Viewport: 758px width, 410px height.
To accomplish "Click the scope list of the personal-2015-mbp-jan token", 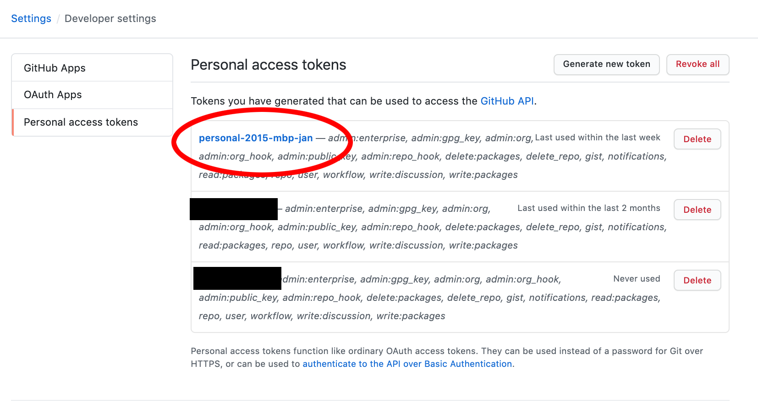I will click(x=433, y=156).
